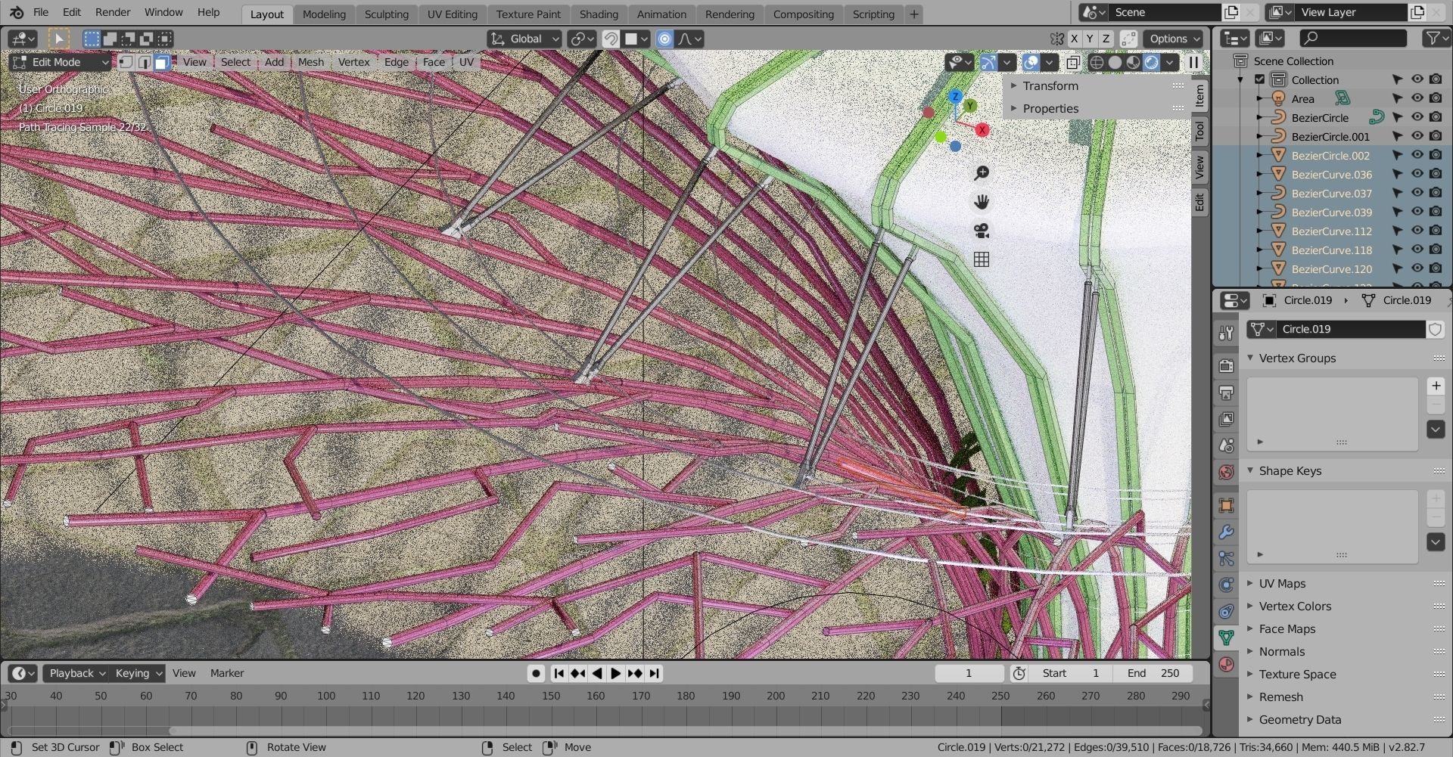The width and height of the screenshot is (1453, 757).
Task: Toggle X-ray display
Action: [x=1073, y=62]
